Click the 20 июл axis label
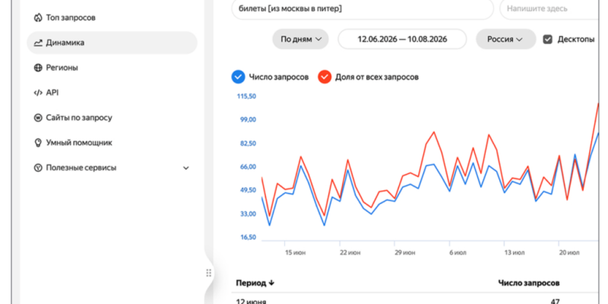 [x=569, y=253]
